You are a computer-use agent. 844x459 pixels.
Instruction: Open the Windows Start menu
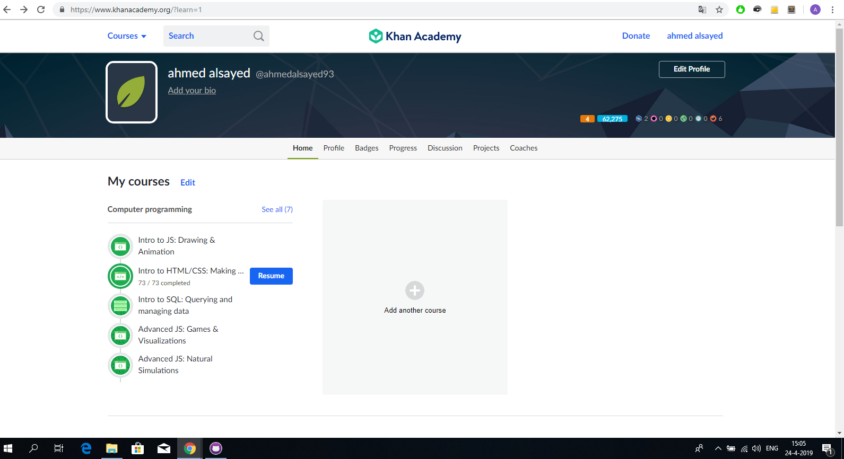click(x=8, y=448)
